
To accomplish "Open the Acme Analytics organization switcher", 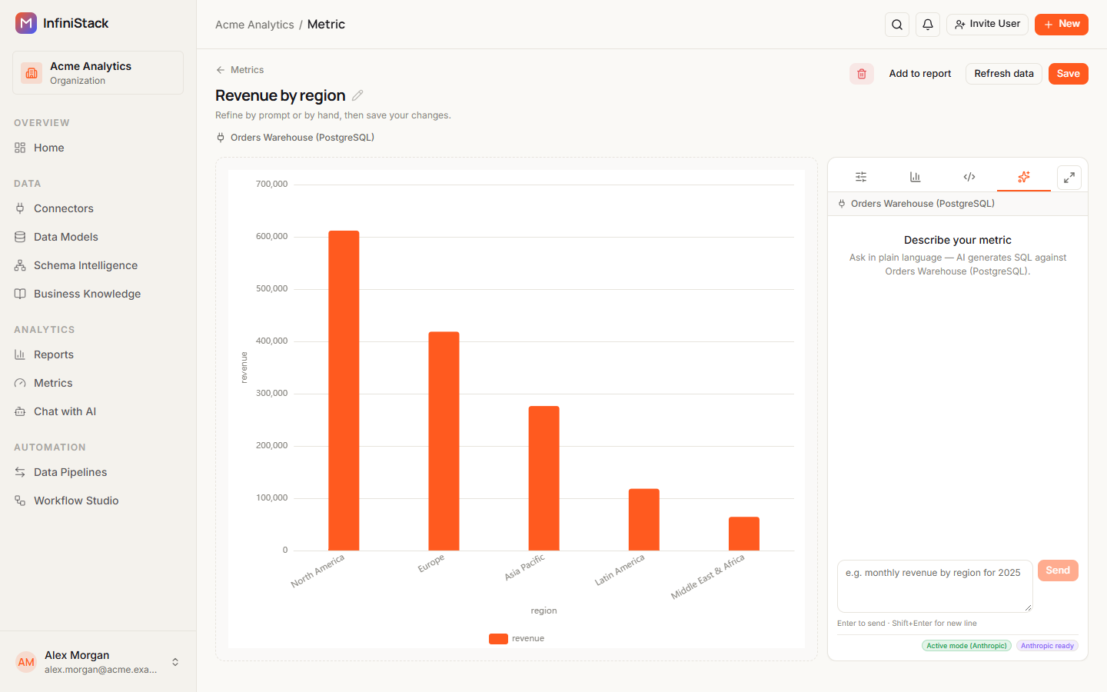I will tap(98, 73).
